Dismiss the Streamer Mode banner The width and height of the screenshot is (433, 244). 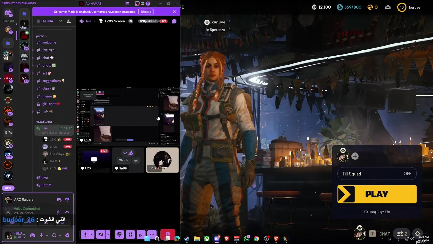174,12
